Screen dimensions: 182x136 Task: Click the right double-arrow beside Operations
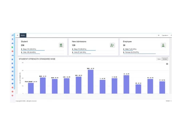click(159, 35)
